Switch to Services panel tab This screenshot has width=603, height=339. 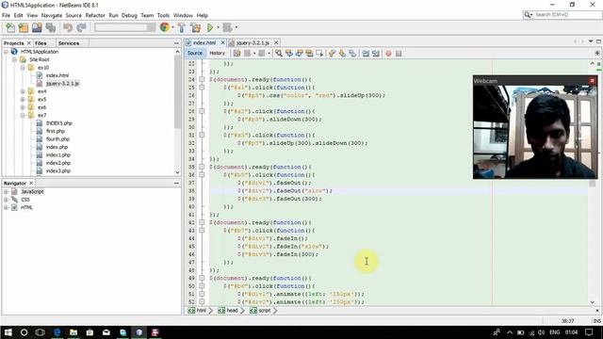(x=69, y=43)
